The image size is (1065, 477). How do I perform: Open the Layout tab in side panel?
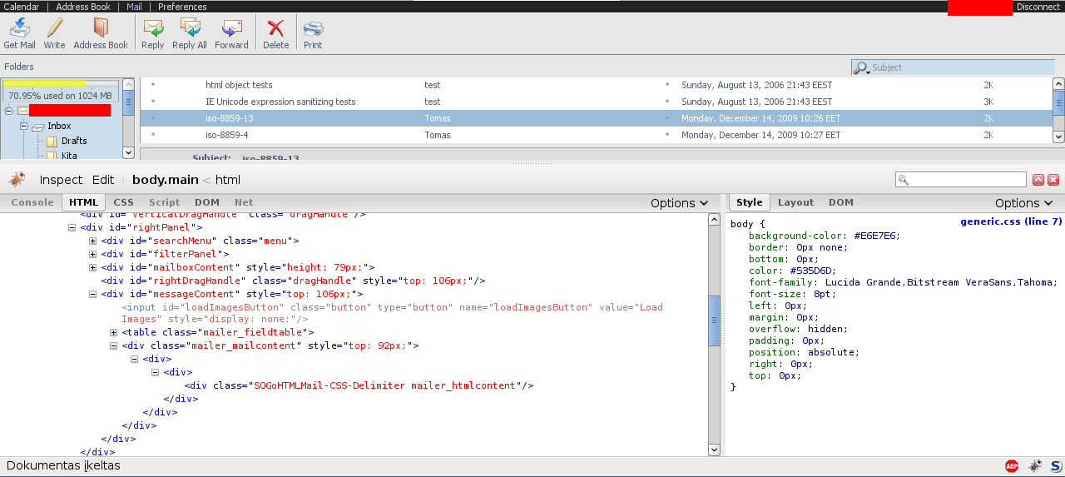[x=795, y=202]
